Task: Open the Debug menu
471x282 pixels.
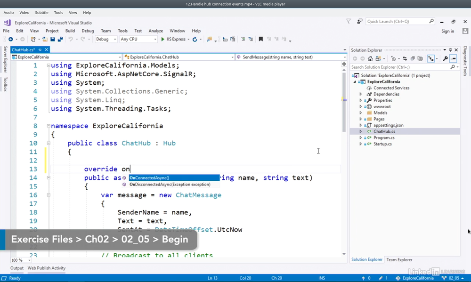Action: (x=88, y=31)
